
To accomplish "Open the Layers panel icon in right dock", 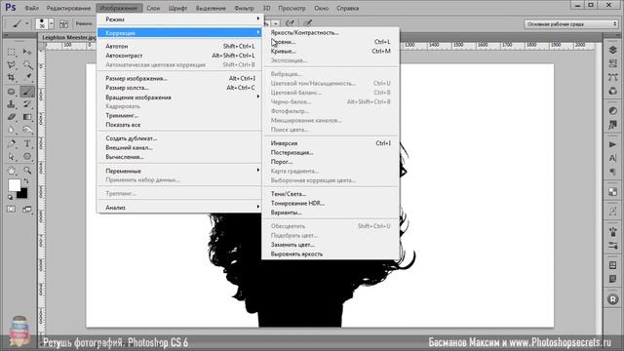I will coord(613,50).
